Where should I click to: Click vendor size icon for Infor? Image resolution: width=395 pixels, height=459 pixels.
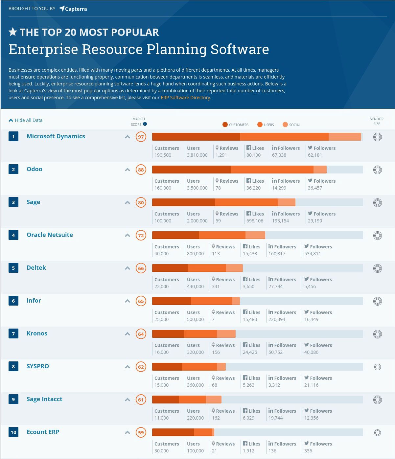pyautogui.click(x=378, y=301)
